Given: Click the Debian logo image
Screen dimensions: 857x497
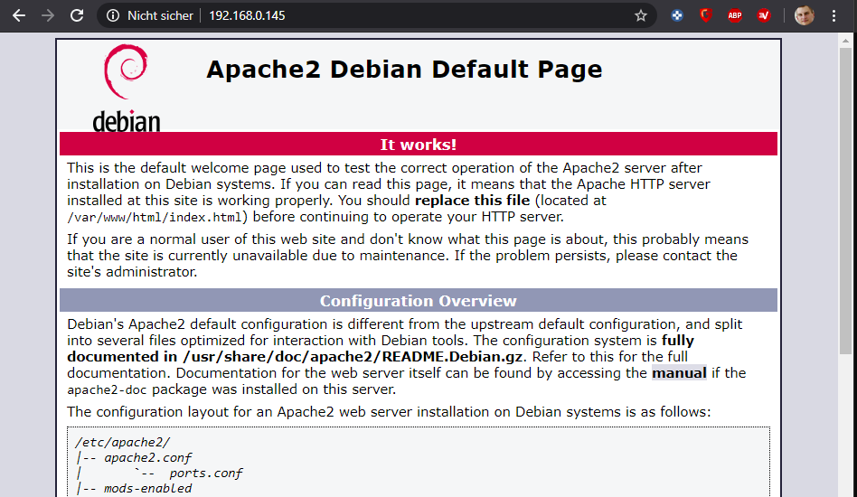Looking at the screenshot, I should [x=127, y=88].
